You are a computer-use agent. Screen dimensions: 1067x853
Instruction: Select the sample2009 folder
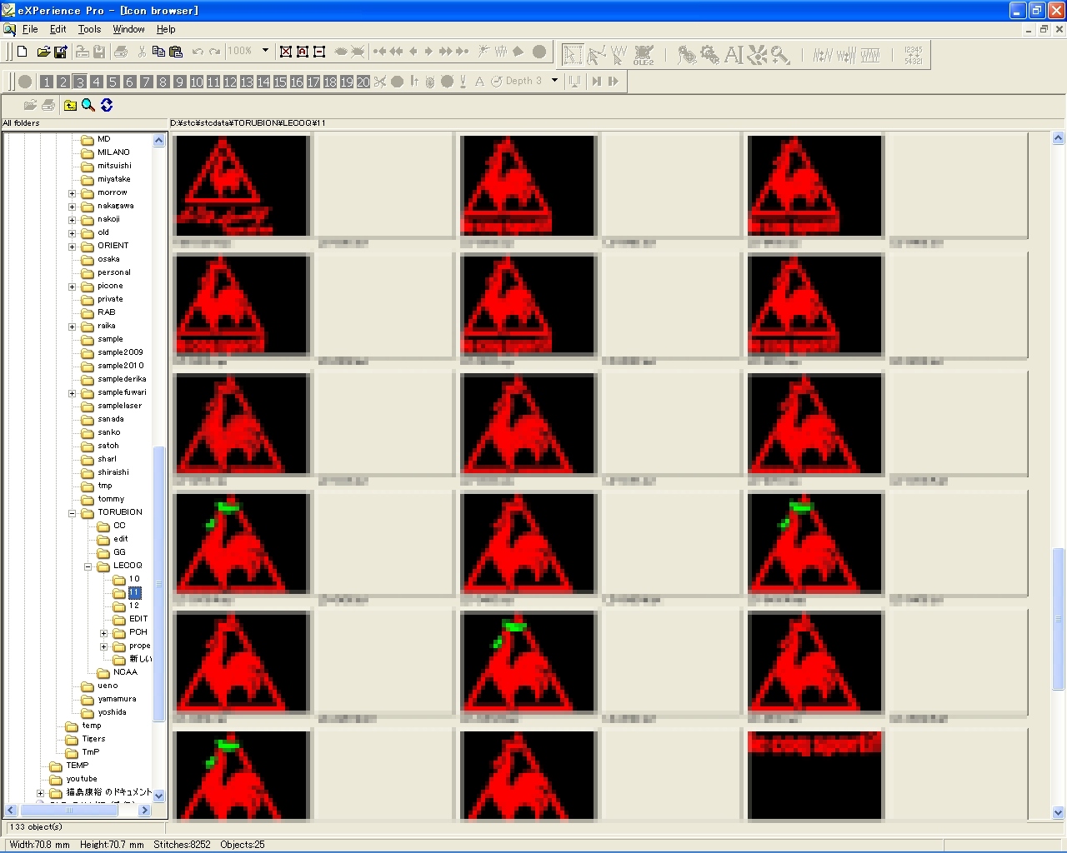click(x=120, y=352)
